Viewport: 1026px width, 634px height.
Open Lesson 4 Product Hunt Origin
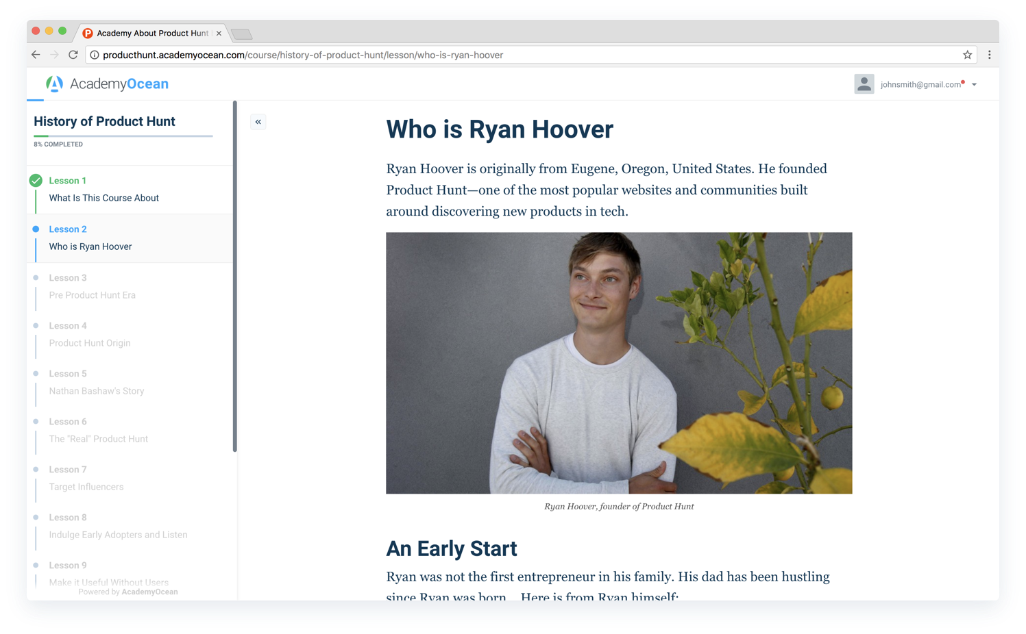coord(130,335)
